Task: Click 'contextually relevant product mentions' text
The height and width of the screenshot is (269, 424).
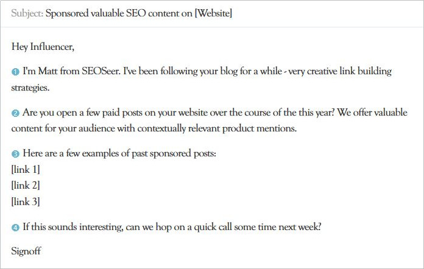Action: coord(217,128)
